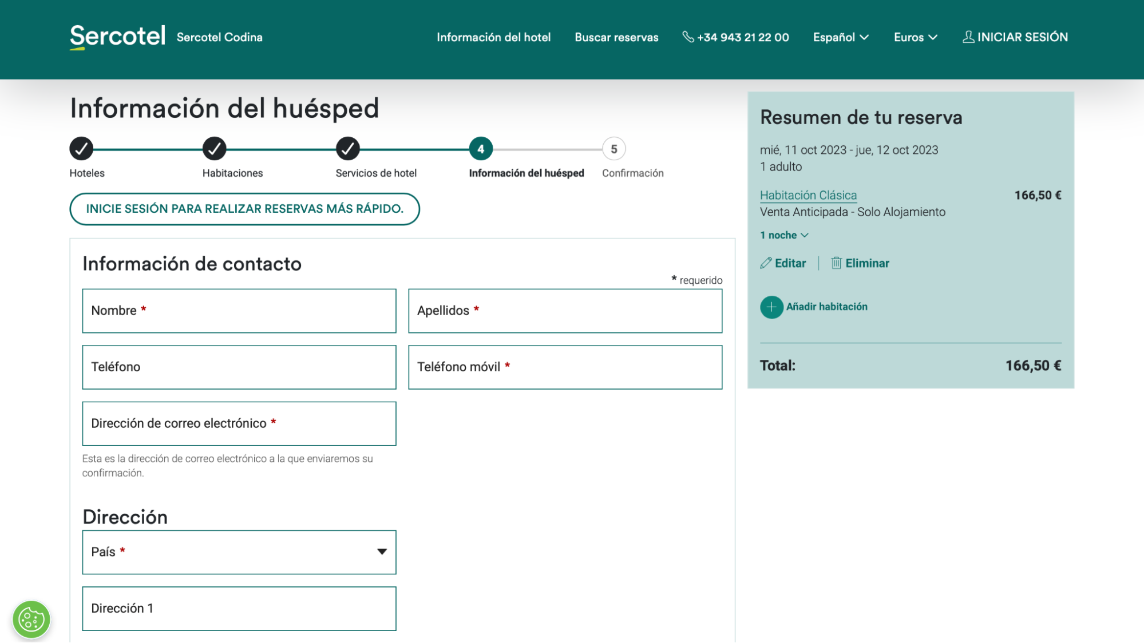The width and height of the screenshot is (1144, 643).
Task: Click the pencil Editar icon
Action: tap(766, 263)
